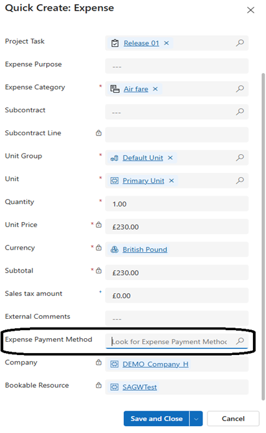Remove Default Unit from Unit Group

(x=170, y=158)
